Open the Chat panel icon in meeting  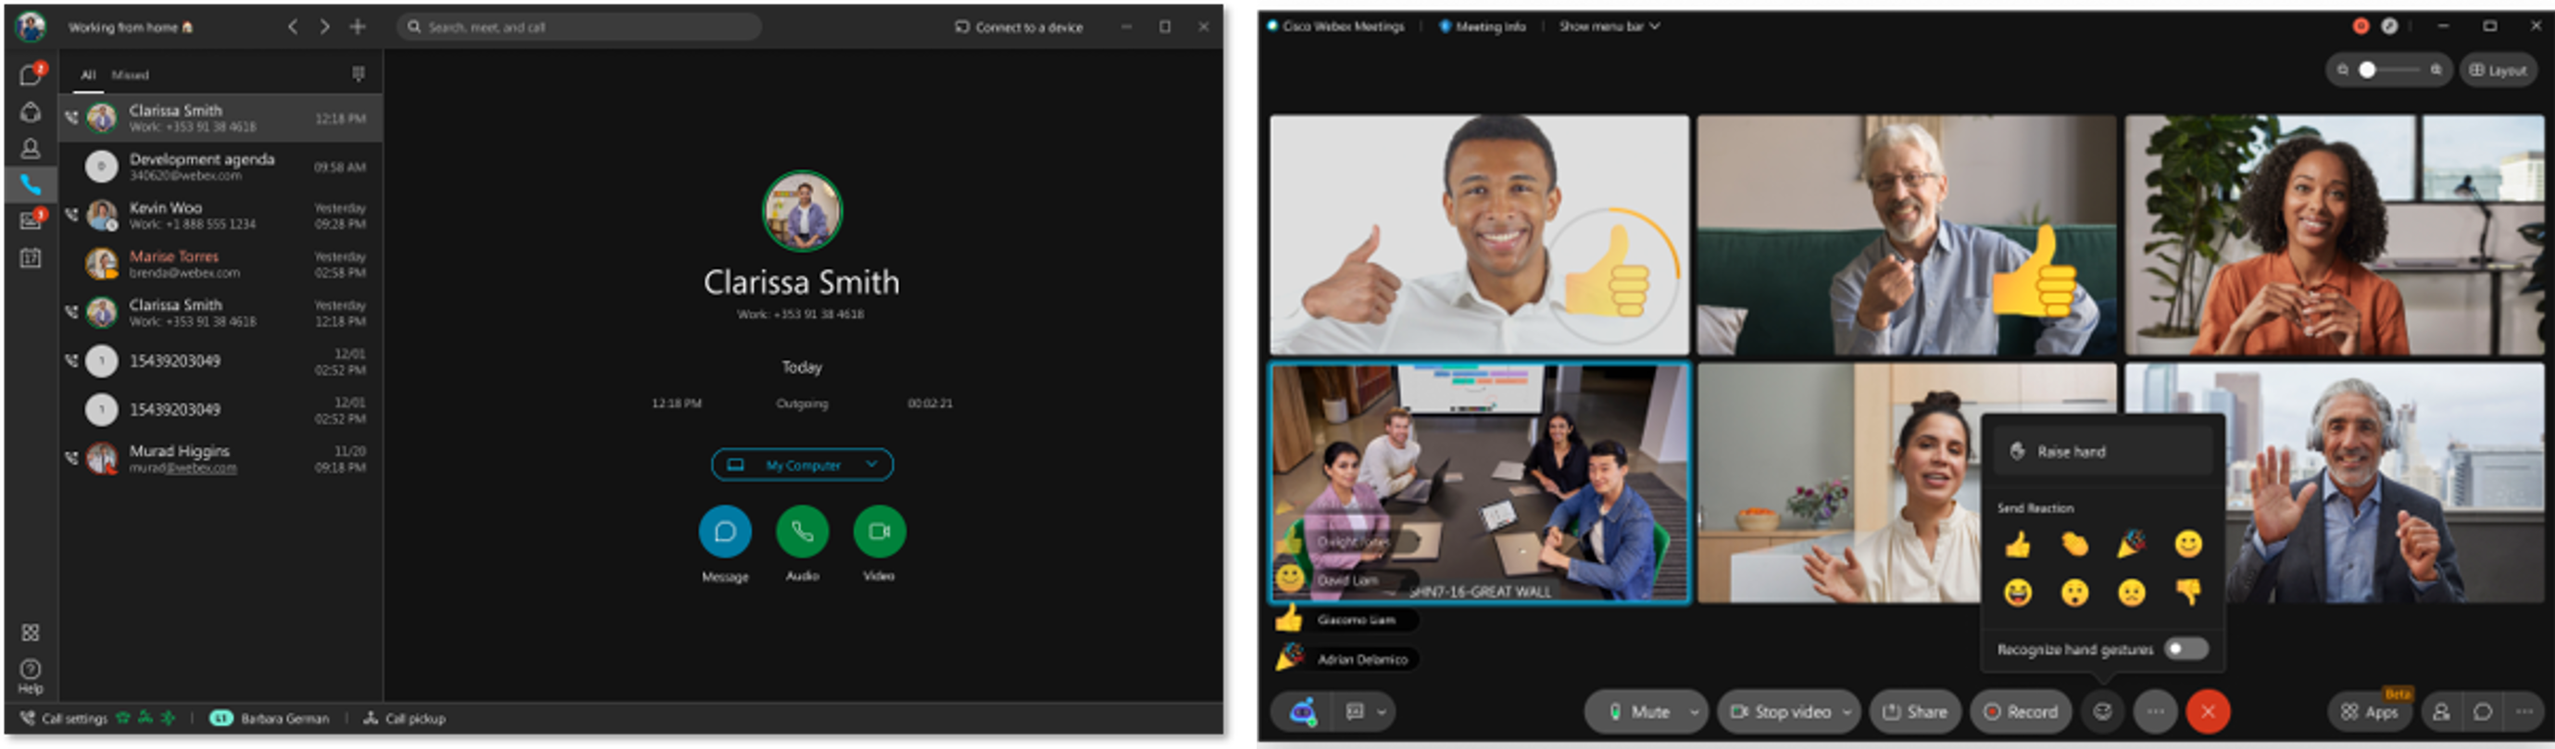[2483, 711]
